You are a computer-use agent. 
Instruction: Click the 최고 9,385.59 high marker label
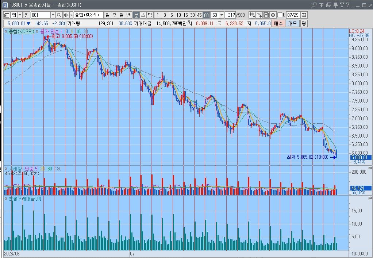pyautogui.click(x=72, y=36)
